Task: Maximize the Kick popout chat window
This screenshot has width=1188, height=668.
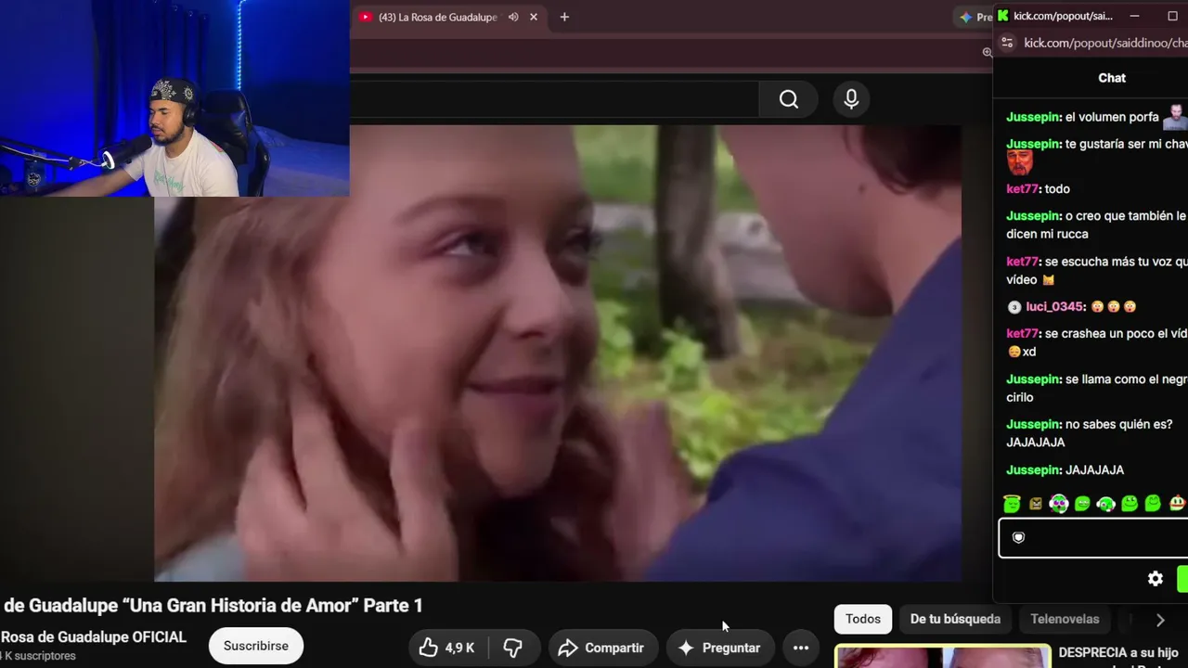Action: tap(1172, 16)
